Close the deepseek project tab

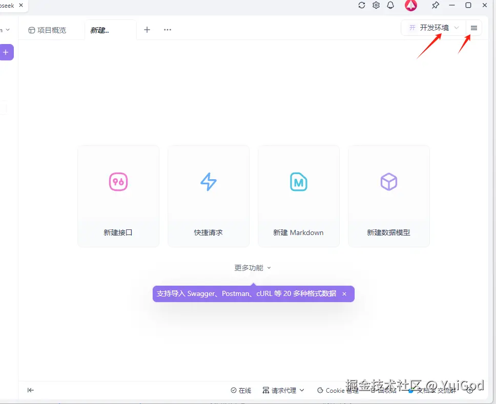pos(21,5)
